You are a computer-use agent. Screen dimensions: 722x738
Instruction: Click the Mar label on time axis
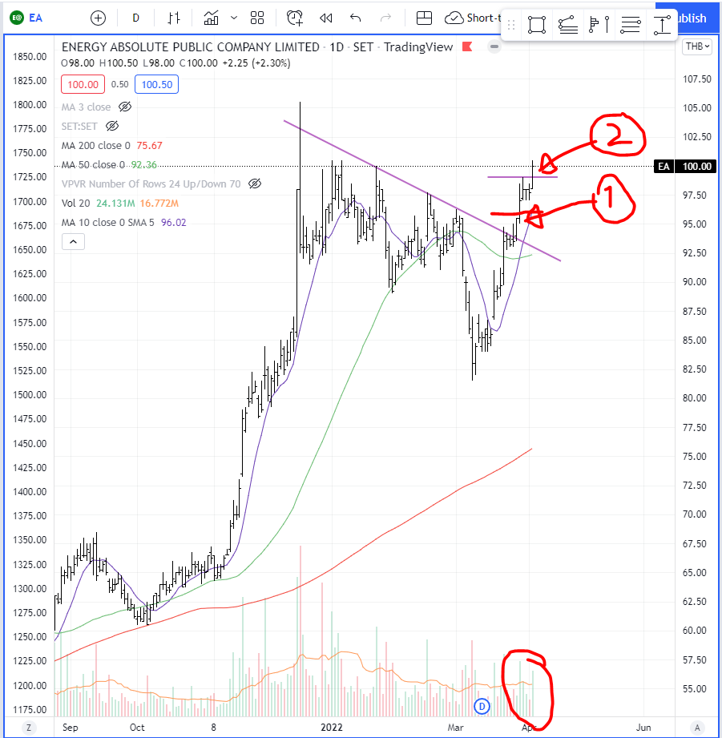pyautogui.click(x=455, y=727)
